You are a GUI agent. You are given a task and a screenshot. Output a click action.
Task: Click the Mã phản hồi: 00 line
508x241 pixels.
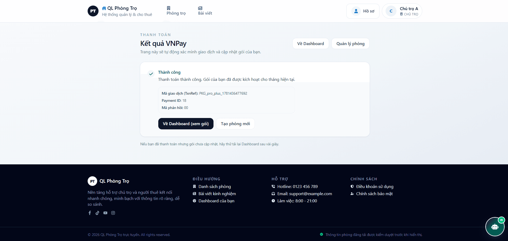tap(175, 108)
